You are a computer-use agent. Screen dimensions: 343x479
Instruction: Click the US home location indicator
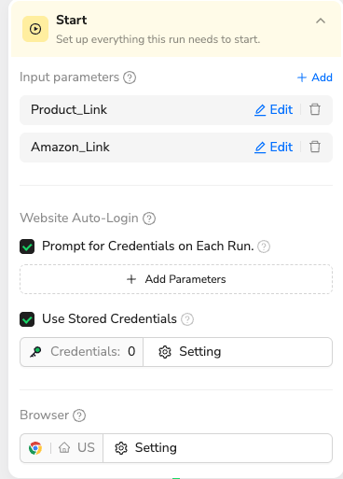click(76, 448)
